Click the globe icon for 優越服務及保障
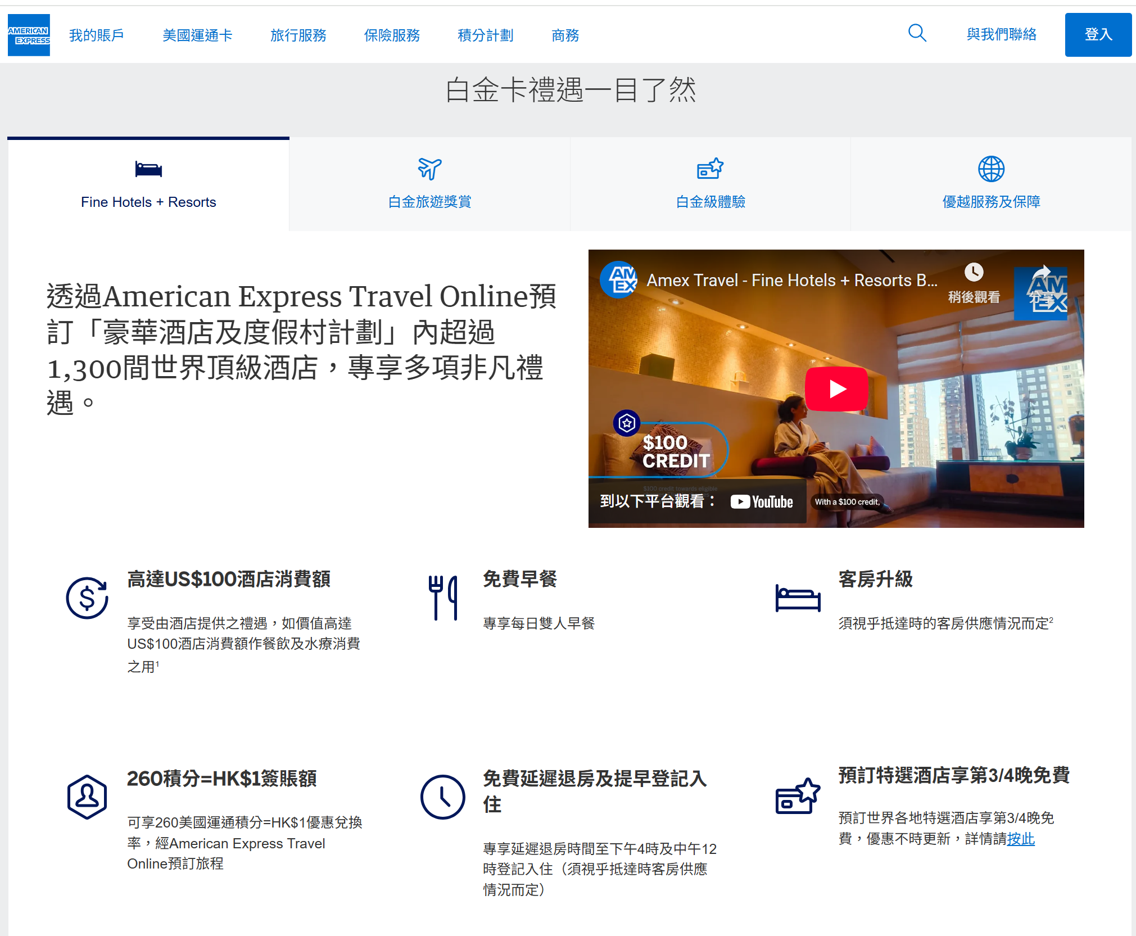 point(991,169)
